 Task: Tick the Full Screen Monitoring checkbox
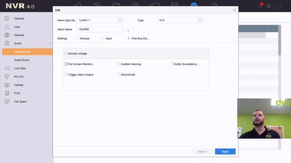coord(66,64)
